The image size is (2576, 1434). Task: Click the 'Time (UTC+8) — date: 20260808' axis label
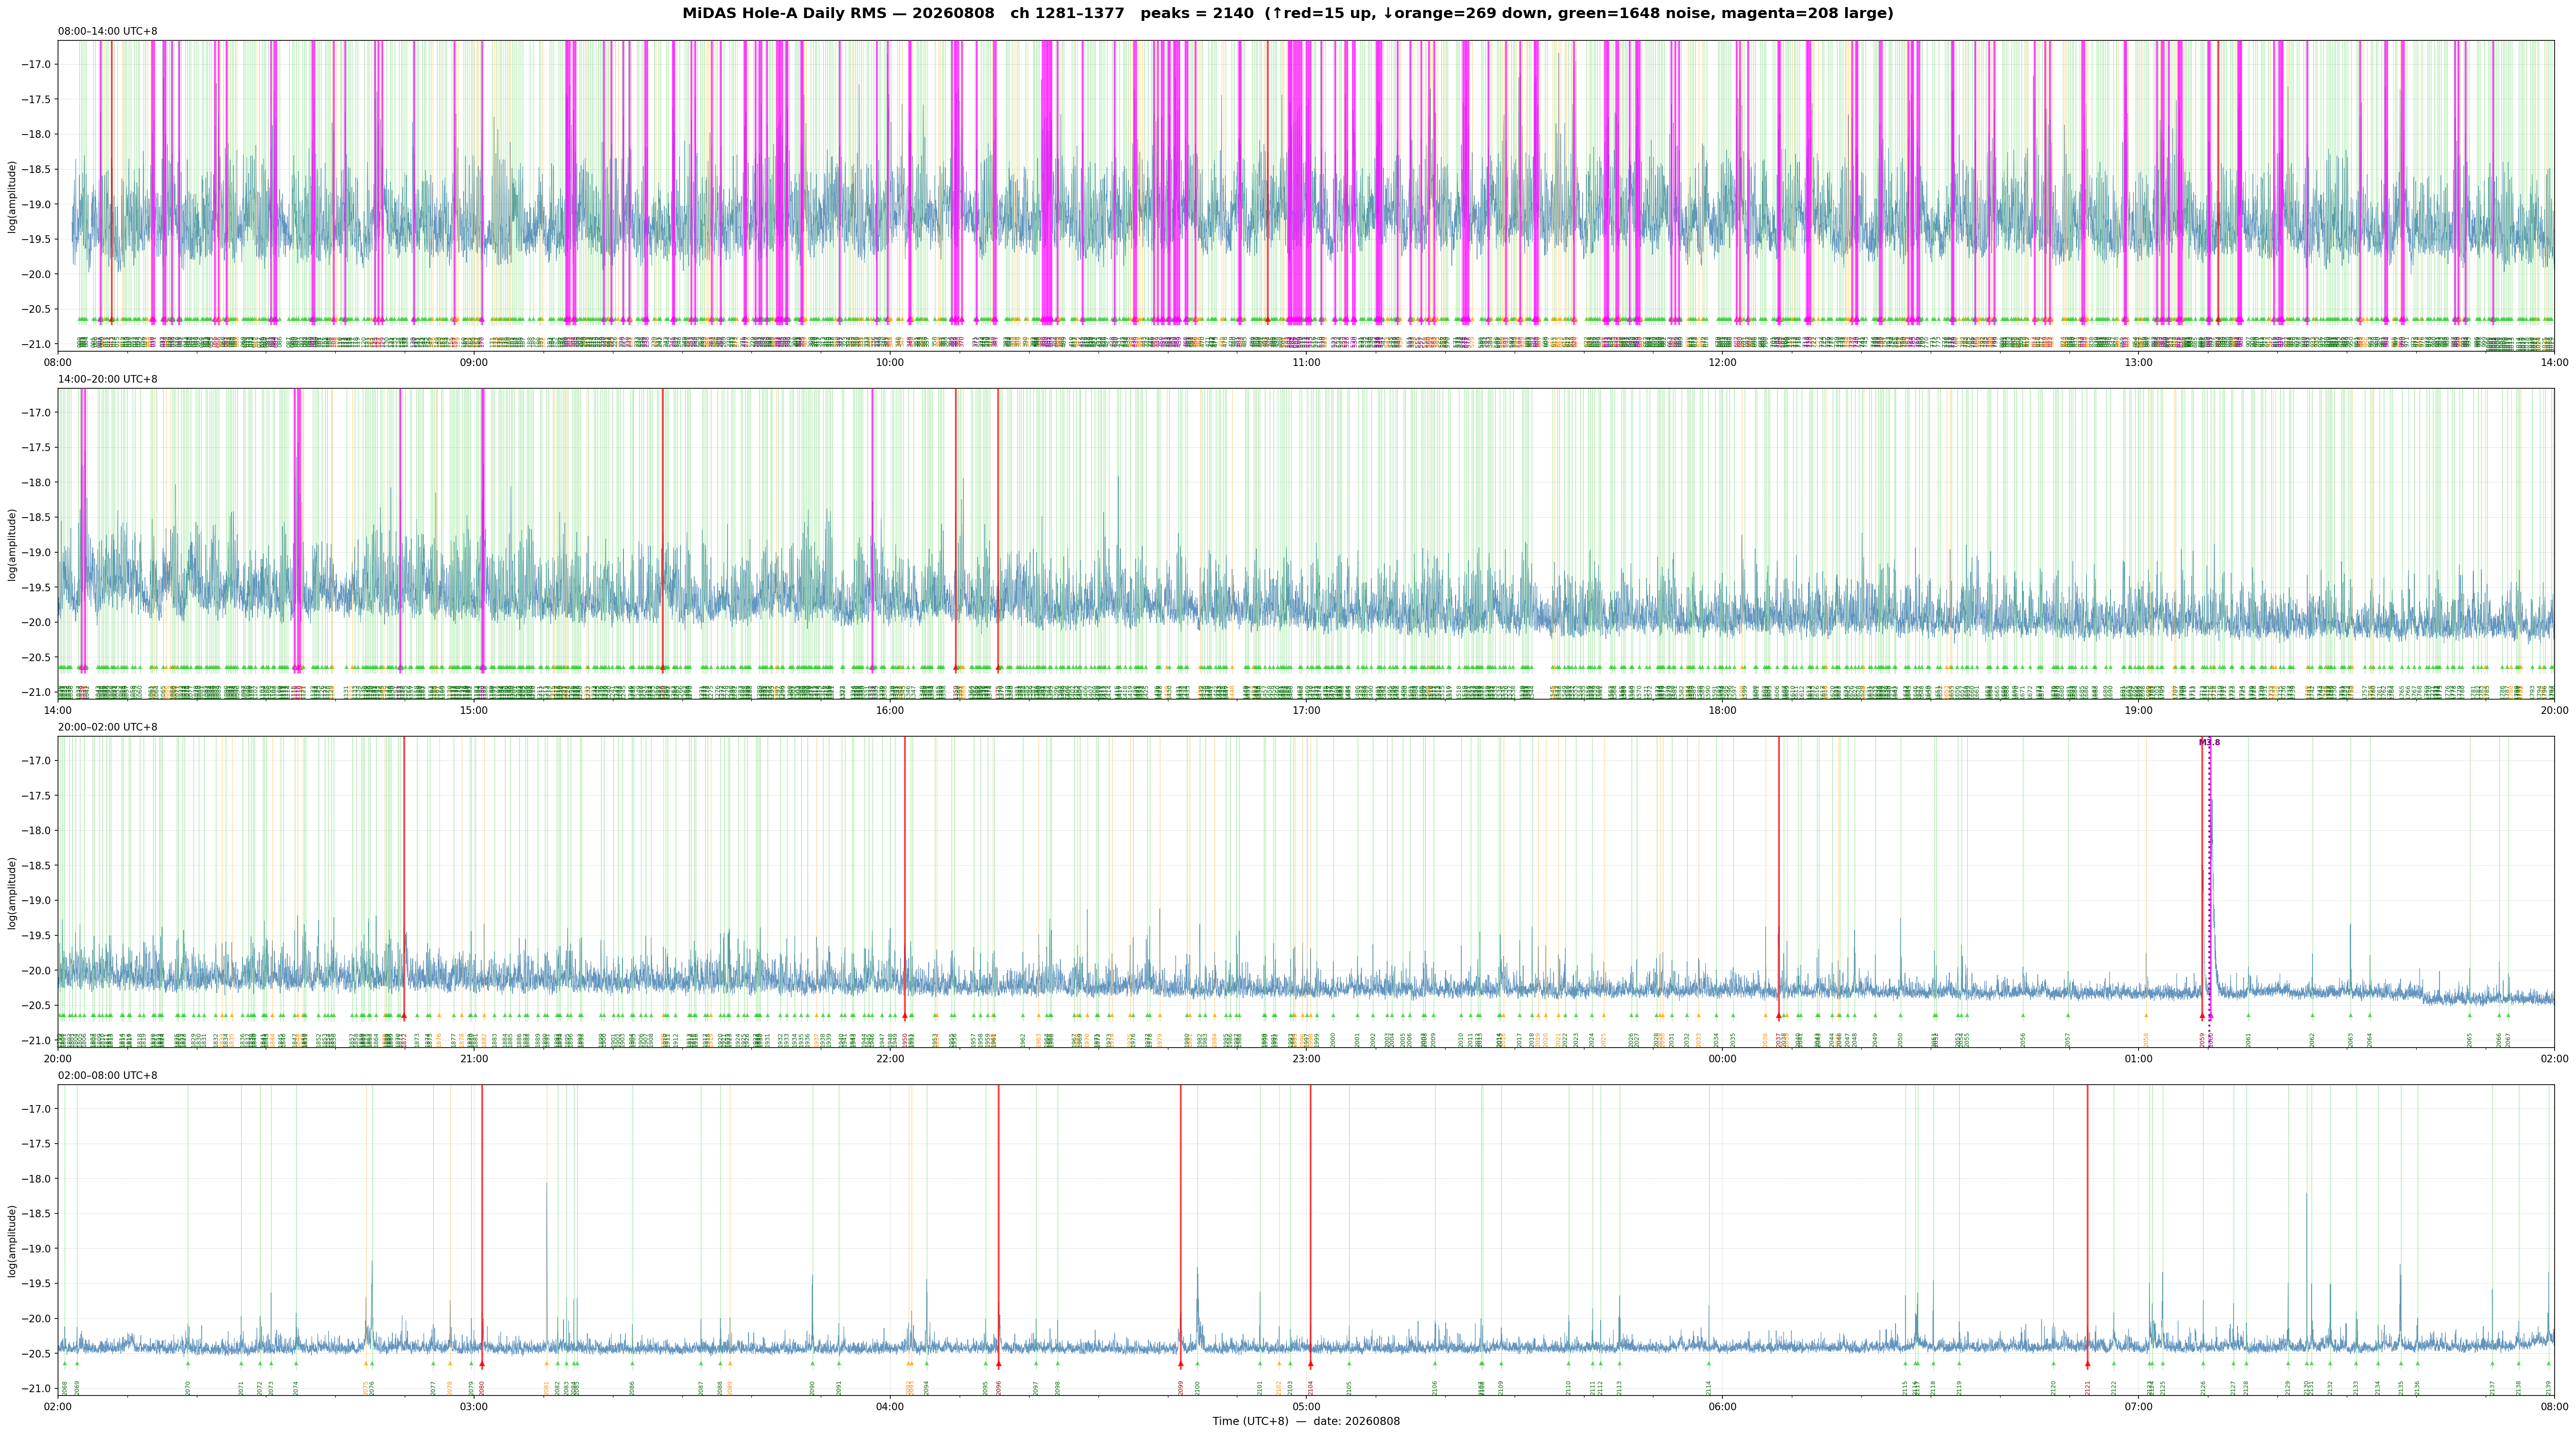click(1306, 1421)
